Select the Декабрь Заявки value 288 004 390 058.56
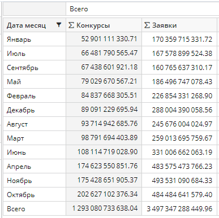This screenshot has width=219, height=218. pyautogui.click(x=182, y=110)
